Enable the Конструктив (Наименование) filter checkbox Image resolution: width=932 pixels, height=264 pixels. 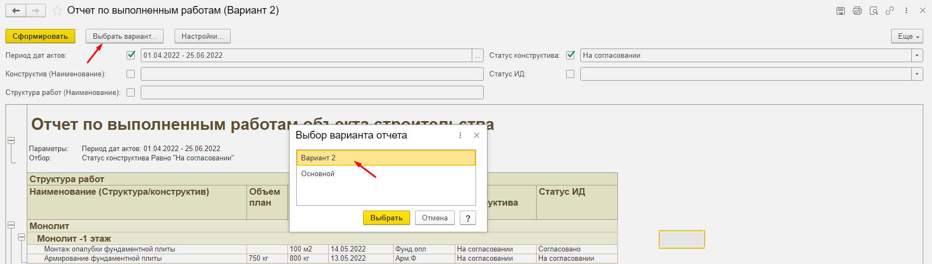coord(131,74)
